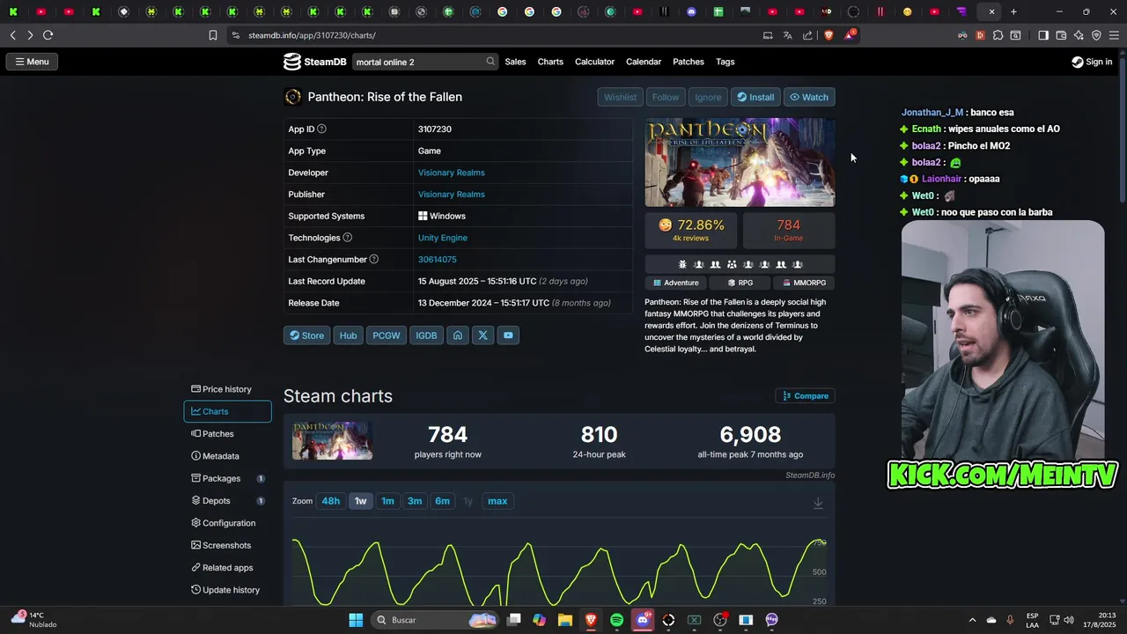
Task: Select the Metadata sidebar tab
Action: click(227, 456)
